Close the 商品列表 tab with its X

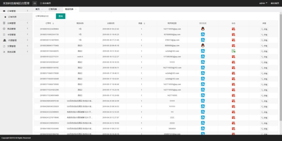pos(76,9)
